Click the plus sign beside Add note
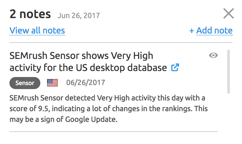Viewport: 242px width, 144px height. [x=192, y=31]
